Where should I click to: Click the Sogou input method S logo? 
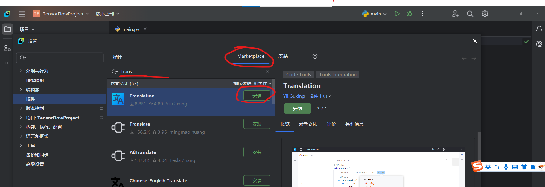(x=477, y=166)
